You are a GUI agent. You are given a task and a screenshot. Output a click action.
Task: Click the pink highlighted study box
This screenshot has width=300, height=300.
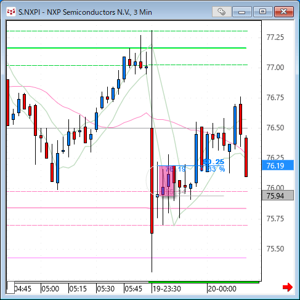point(166,181)
